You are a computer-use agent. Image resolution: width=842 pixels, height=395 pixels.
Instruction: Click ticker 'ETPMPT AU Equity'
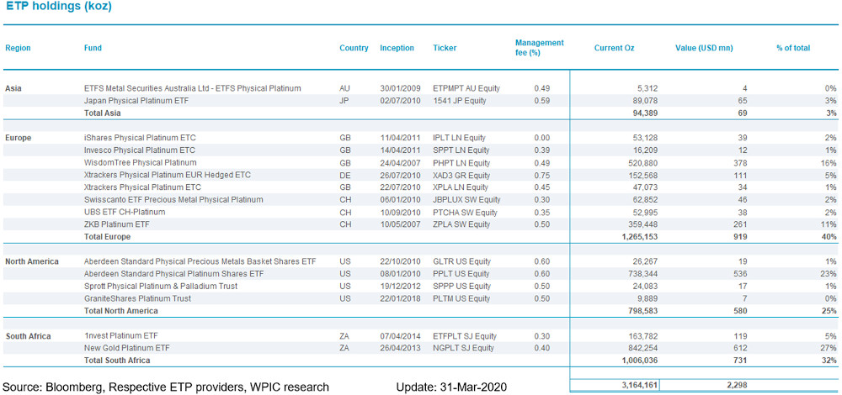pos(466,88)
